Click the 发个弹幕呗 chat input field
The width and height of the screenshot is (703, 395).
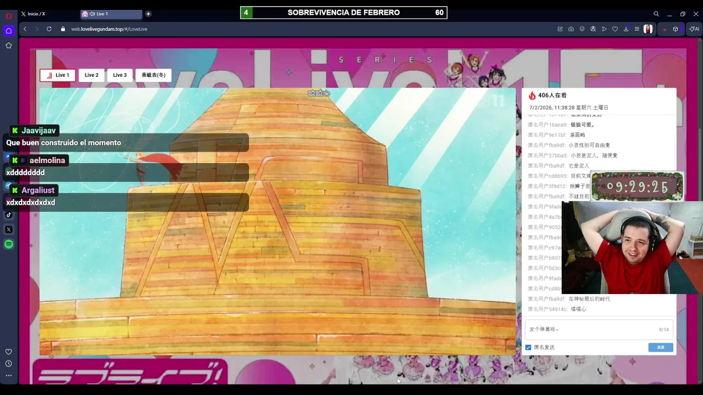point(599,329)
